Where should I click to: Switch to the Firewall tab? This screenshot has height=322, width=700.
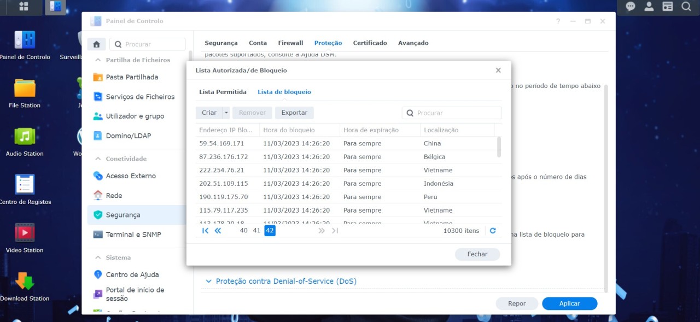pos(290,42)
